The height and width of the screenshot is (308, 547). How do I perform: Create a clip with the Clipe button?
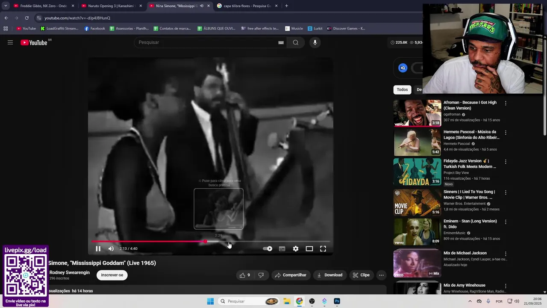point(361,275)
